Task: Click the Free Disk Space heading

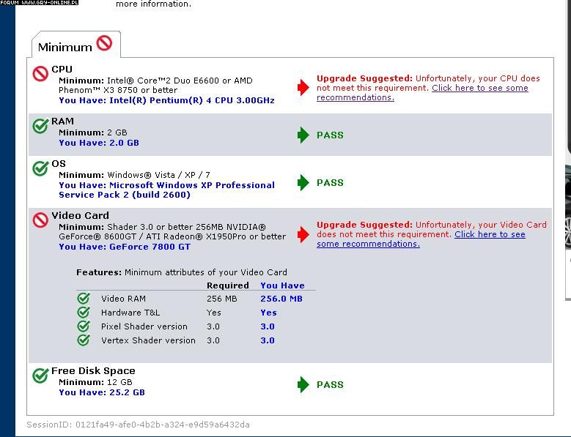Action: point(93,371)
